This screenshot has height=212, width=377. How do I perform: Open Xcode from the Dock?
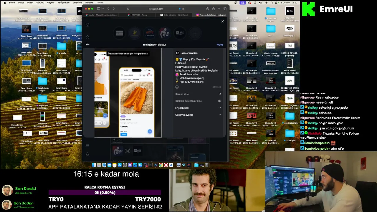135,165
